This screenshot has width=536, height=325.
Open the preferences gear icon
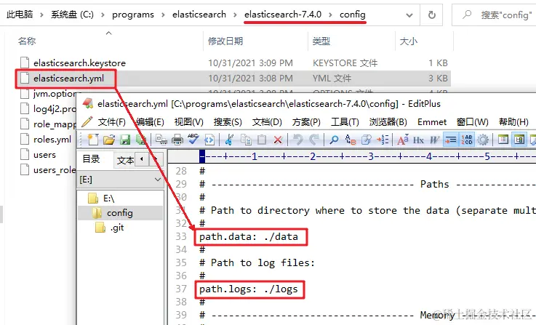click(483, 140)
